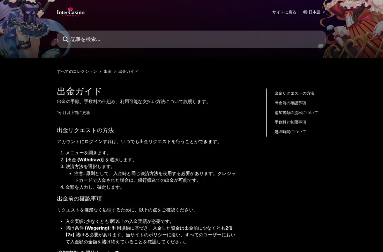Screen dimensions: 383x252
Task: Click the 1か月以上前に更新 timestamp
Action: pyautogui.click(x=73, y=113)
